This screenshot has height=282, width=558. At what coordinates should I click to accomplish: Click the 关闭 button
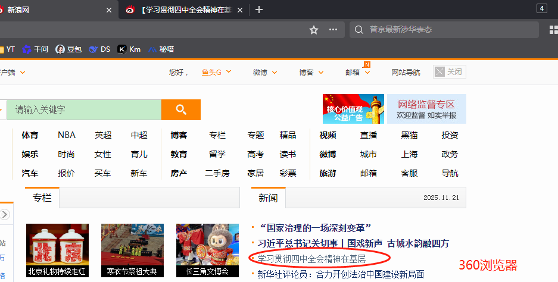(450, 72)
